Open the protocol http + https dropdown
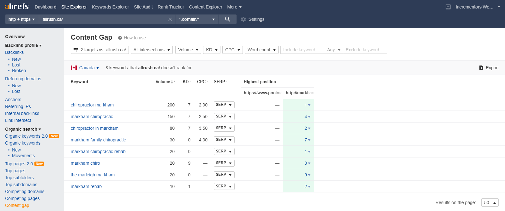The image size is (505, 211). pyautogui.click(x=22, y=19)
